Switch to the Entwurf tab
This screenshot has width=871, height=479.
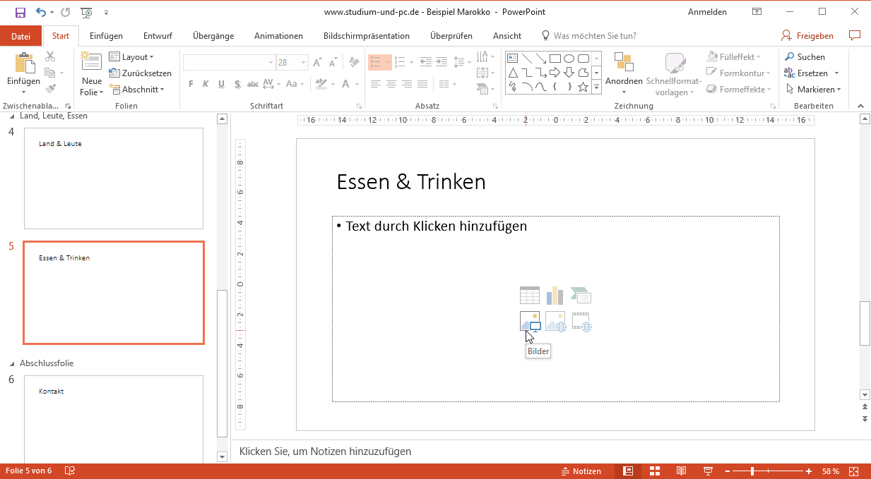158,36
